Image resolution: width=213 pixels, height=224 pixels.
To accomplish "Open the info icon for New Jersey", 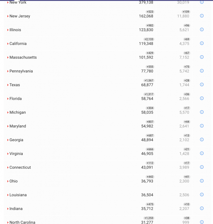I will pyautogui.click(x=202, y=16).
